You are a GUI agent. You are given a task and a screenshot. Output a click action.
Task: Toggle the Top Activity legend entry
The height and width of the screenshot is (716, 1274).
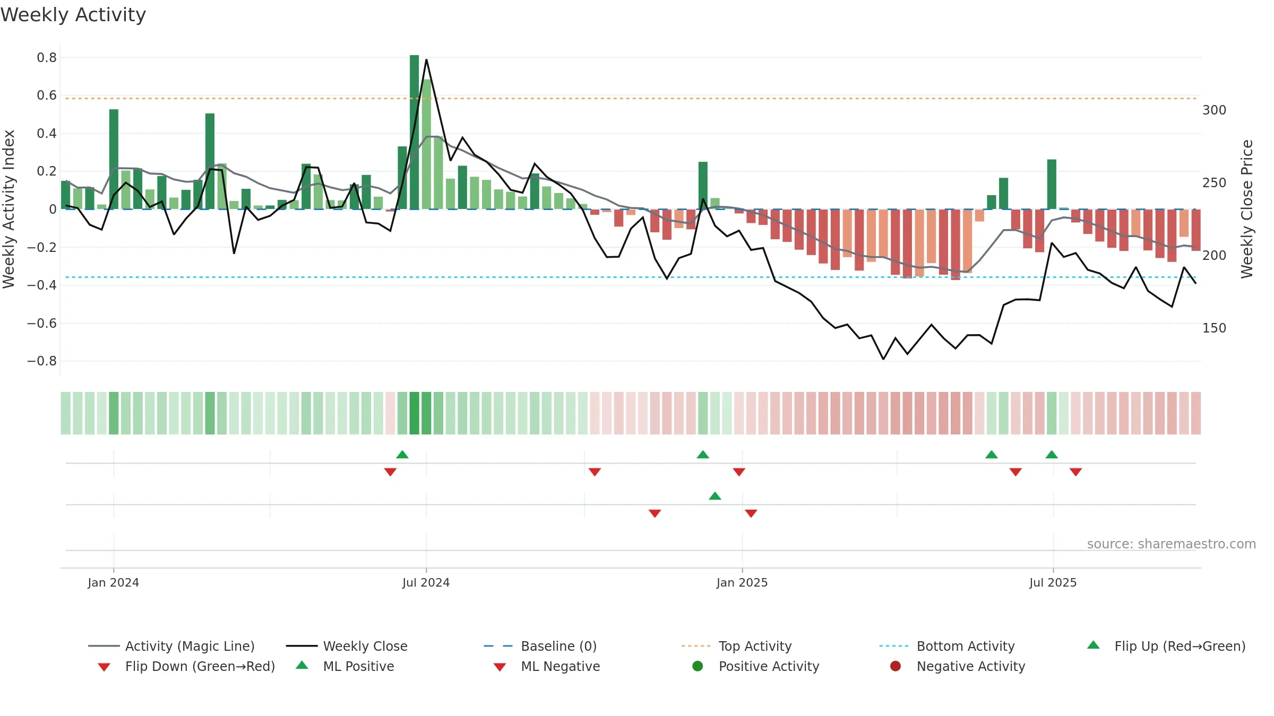pyautogui.click(x=737, y=646)
